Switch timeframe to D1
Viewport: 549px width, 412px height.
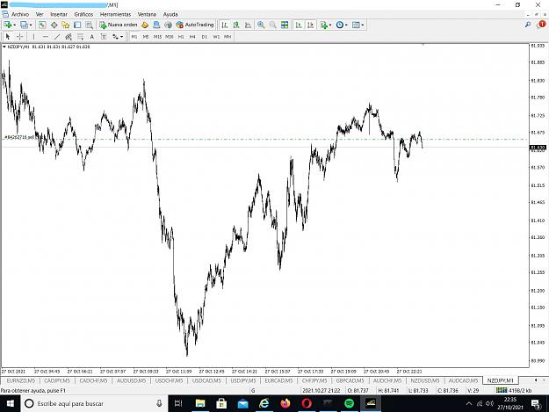tap(205, 37)
